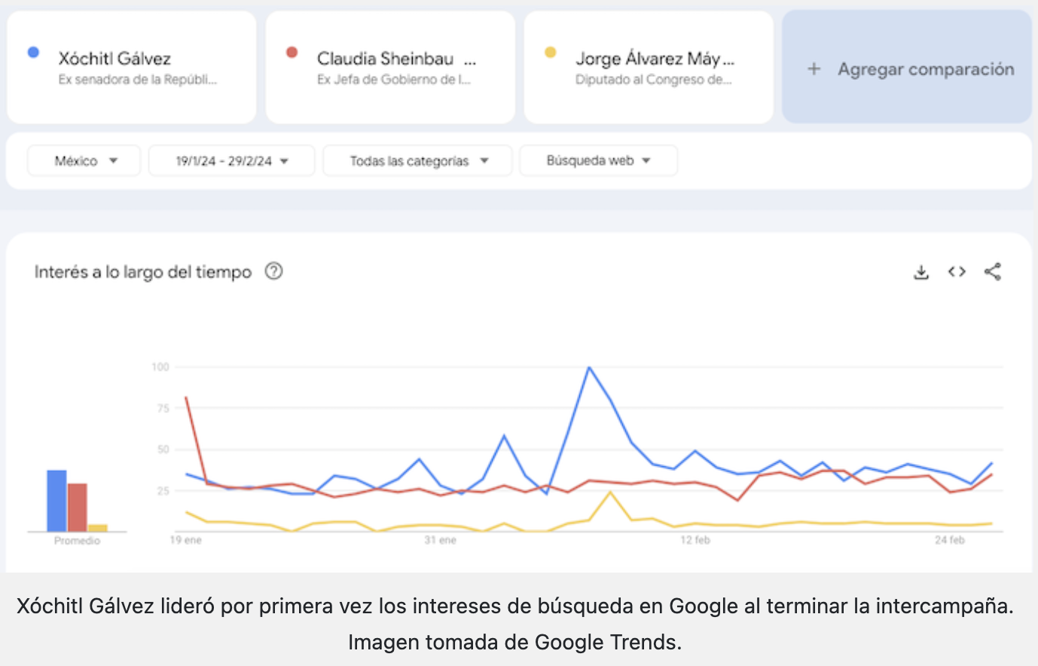Select the Jorge Álvarez Máynez term card
The image size is (1038, 666).
[649, 67]
